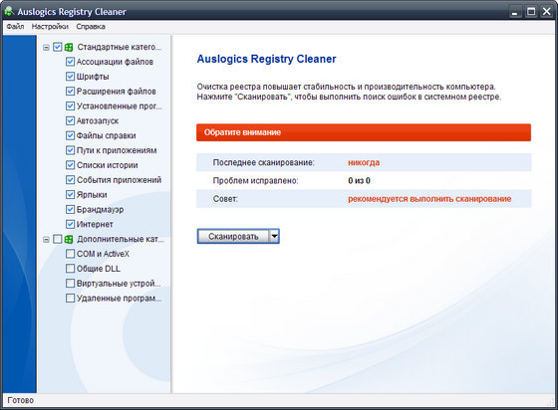Viewport: 558px width, 410px height.
Task: Start scanning with the Сканировать button
Action: click(x=233, y=236)
